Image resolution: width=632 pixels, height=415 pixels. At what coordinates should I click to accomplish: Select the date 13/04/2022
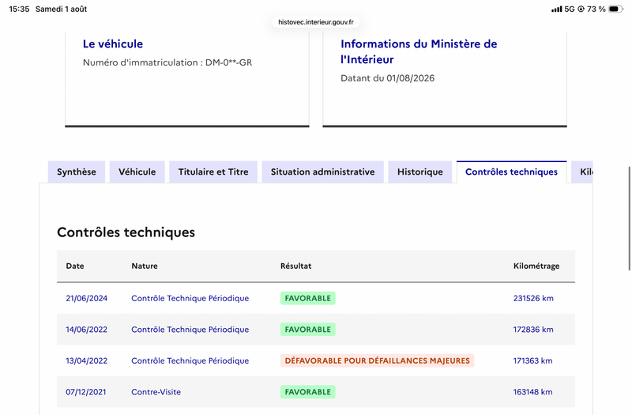click(87, 361)
